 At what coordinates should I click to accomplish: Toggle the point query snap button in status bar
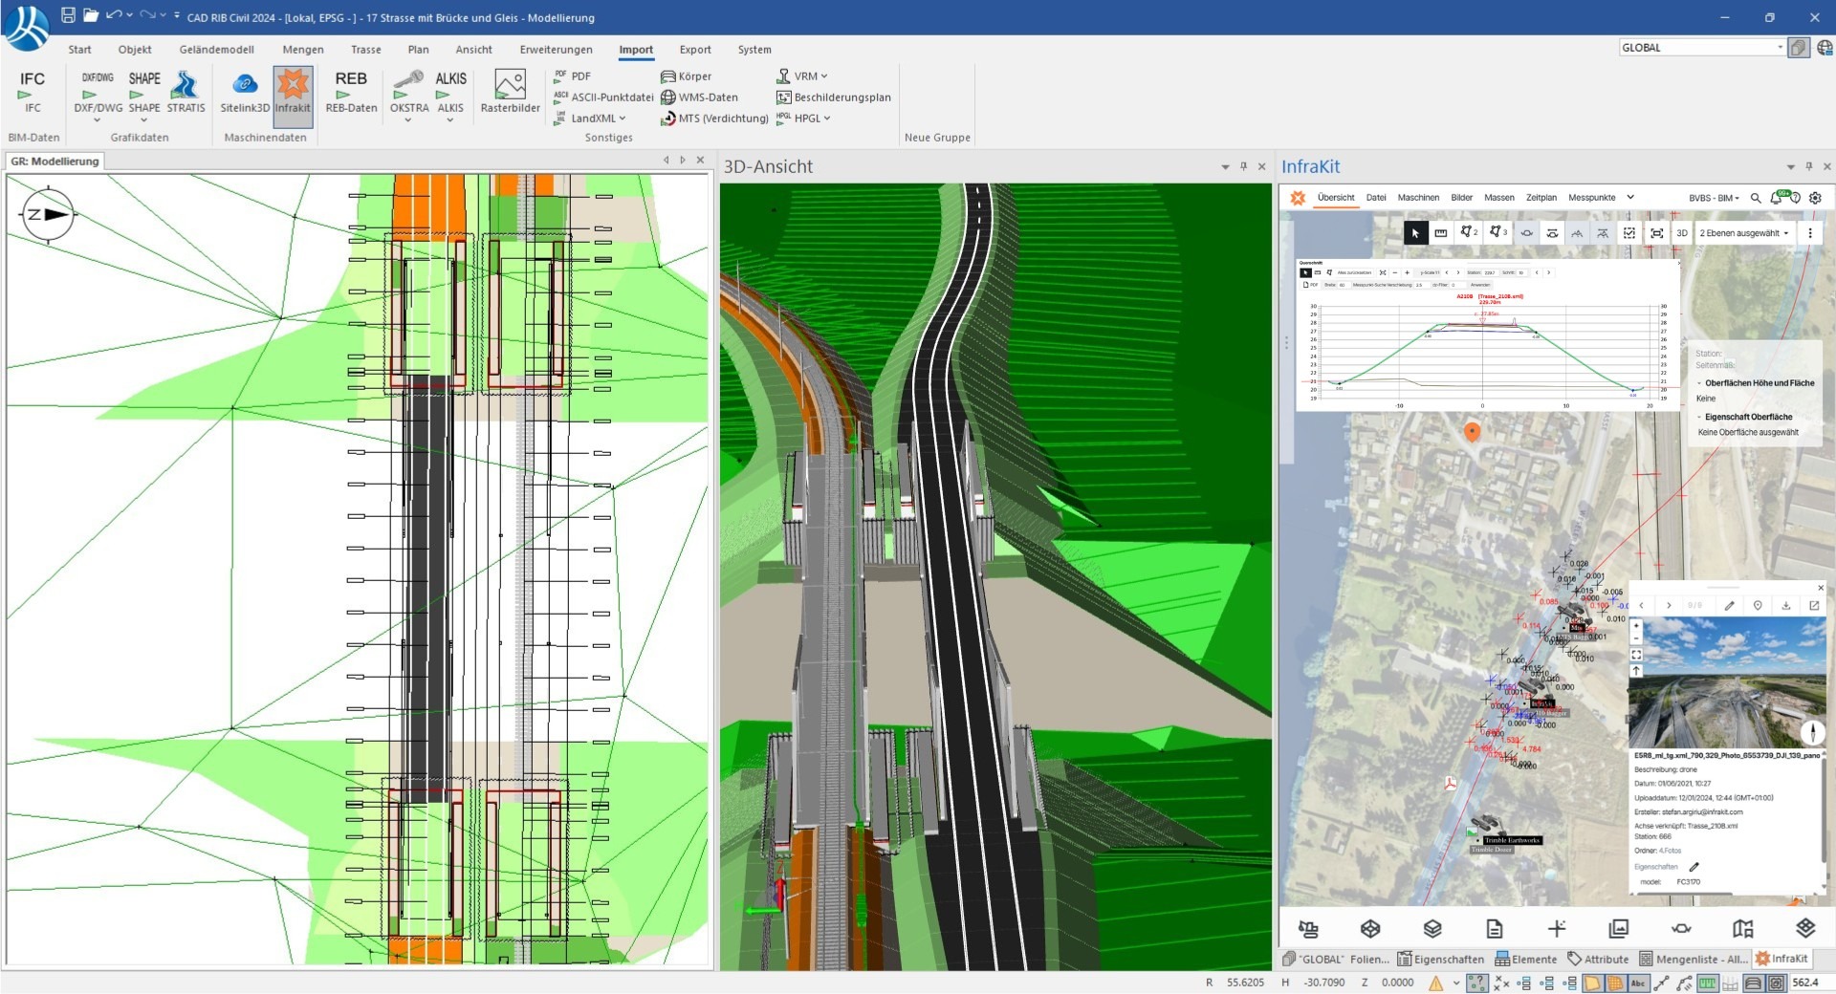[1477, 983]
